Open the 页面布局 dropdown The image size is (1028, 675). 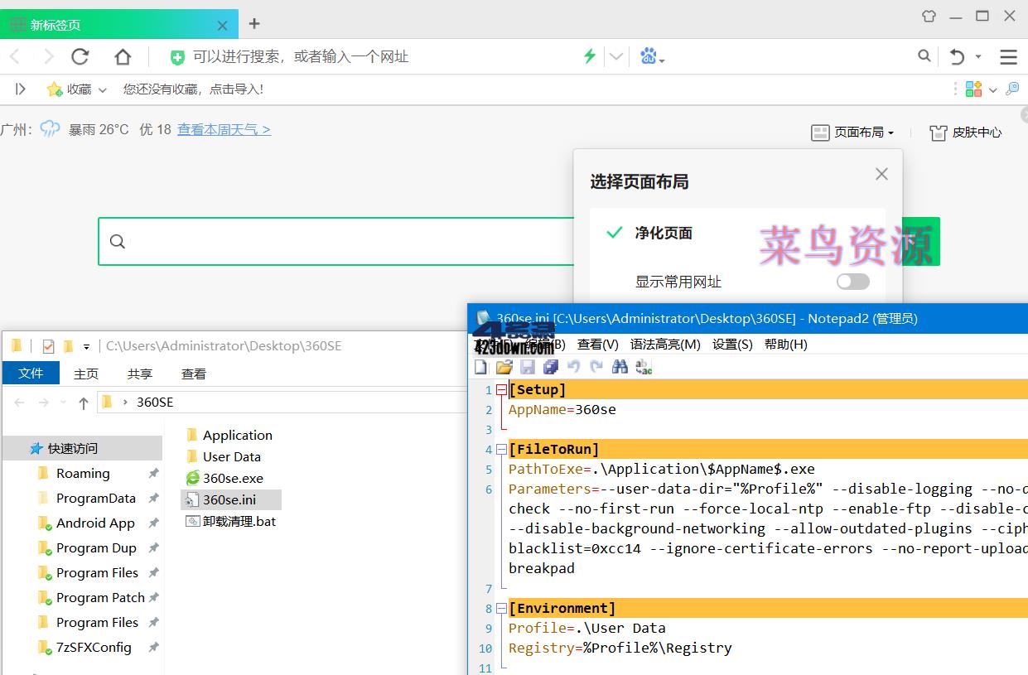(852, 132)
